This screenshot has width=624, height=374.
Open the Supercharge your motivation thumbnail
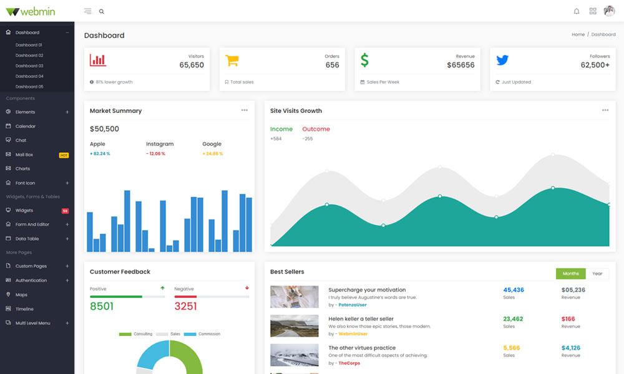(295, 297)
